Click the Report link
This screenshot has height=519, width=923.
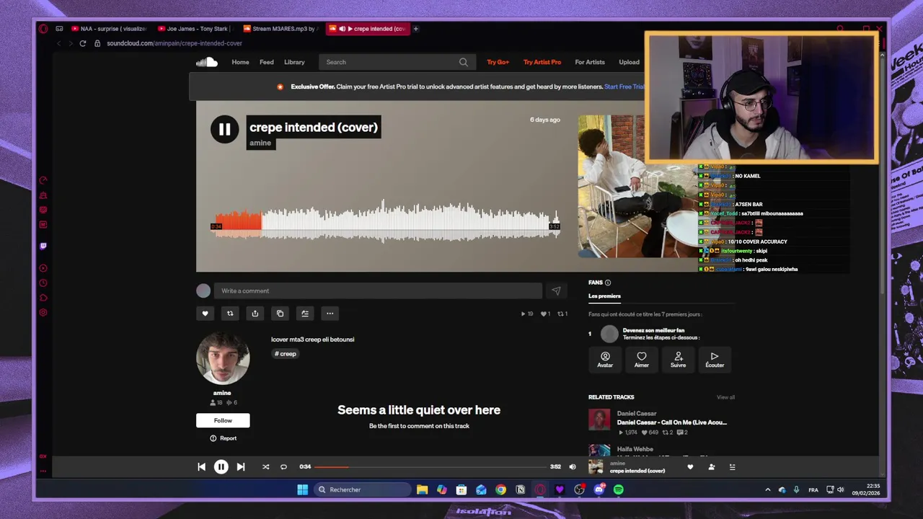click(224, 438)
